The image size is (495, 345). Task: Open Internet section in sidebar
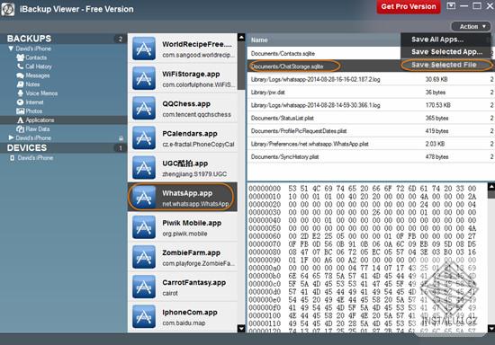30,102
